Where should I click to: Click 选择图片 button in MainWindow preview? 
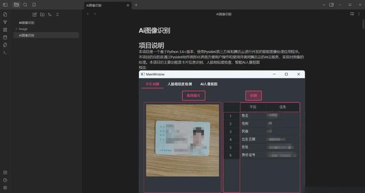point(193,95)
